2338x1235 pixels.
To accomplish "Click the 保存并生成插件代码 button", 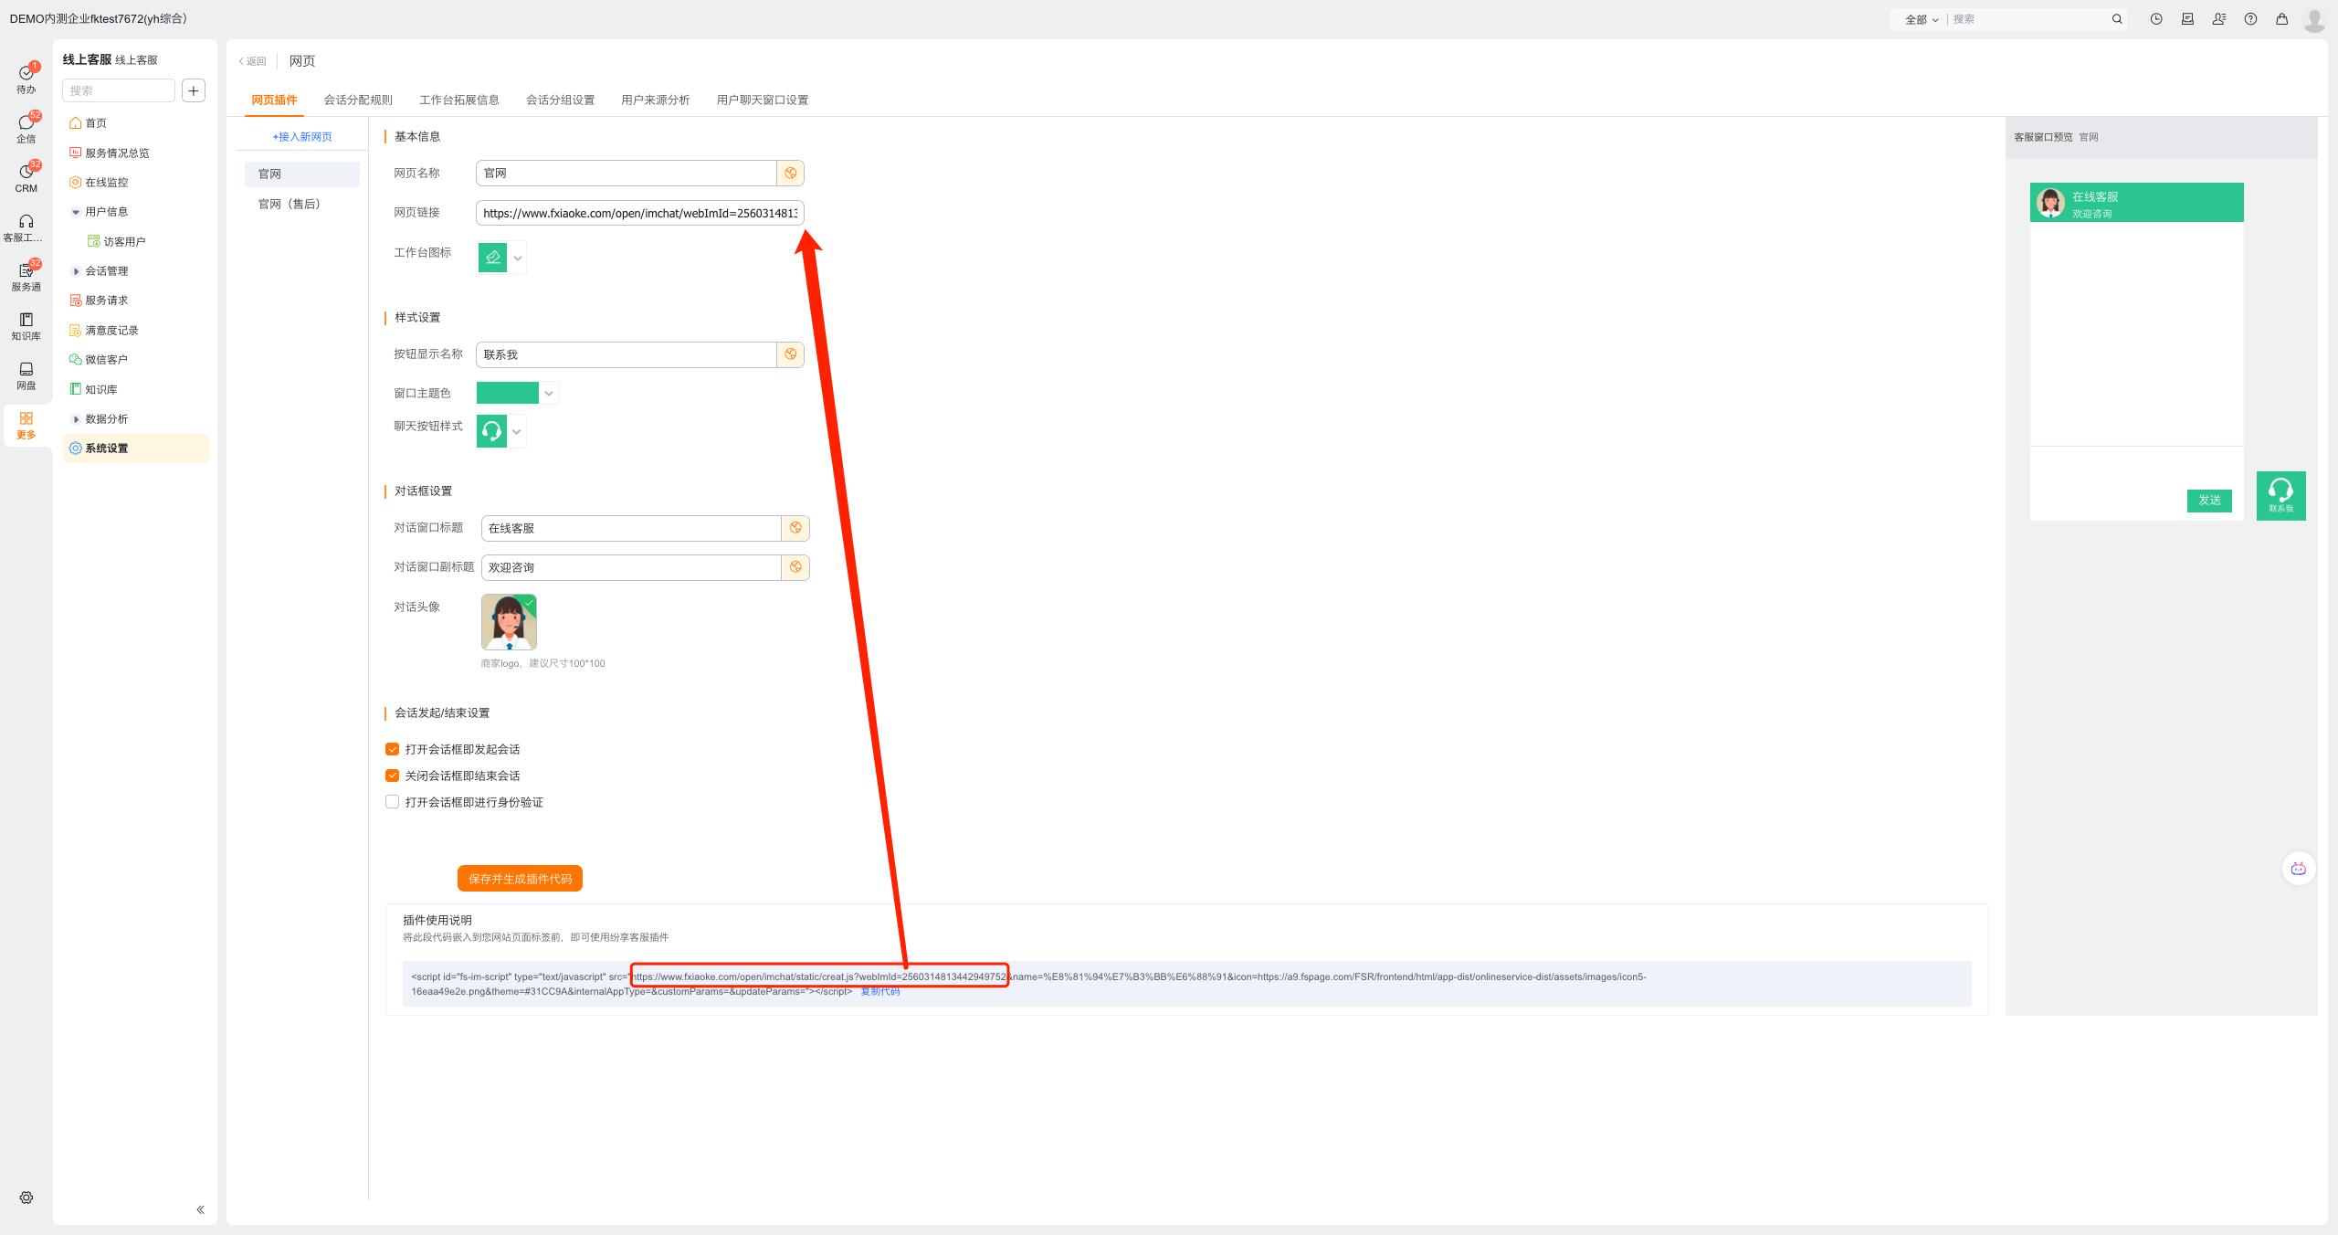I will tap(520, 879).
